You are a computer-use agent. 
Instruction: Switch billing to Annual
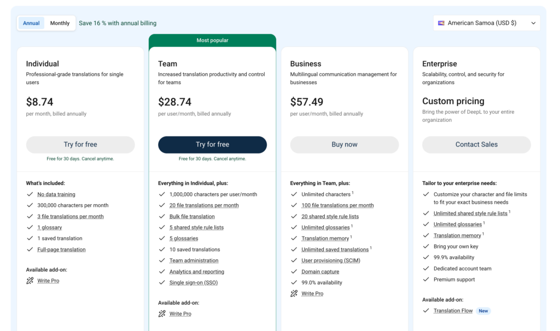point(31,23)
